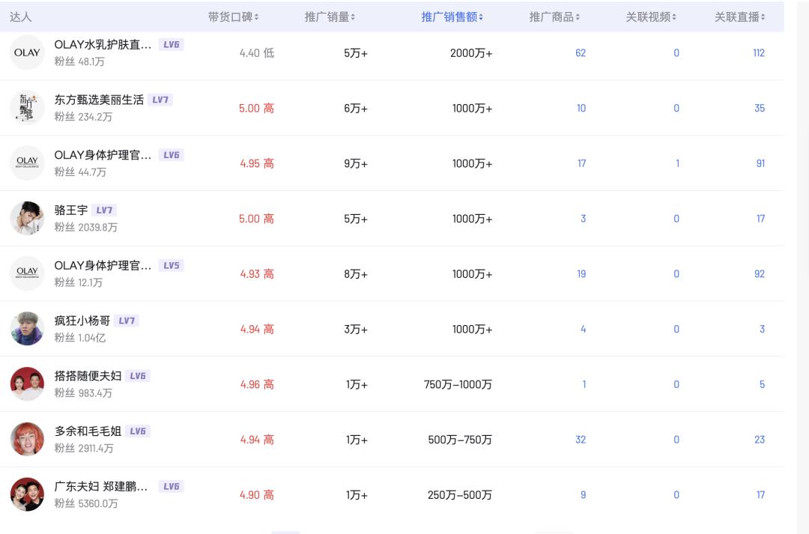Screen dimensions: 809x534
Task: Sort table by 带货口碑 column
Action: tap(234, 16)
